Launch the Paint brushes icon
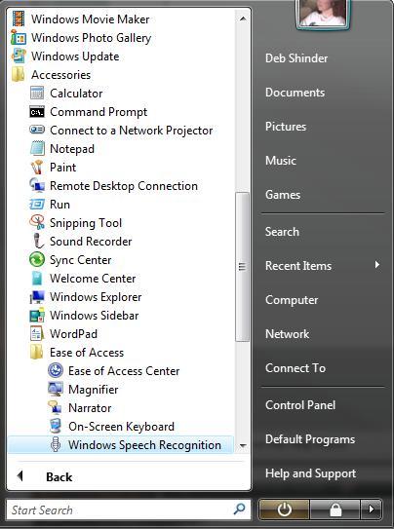Screen dimensions: 394x529 tap(37, 167)
